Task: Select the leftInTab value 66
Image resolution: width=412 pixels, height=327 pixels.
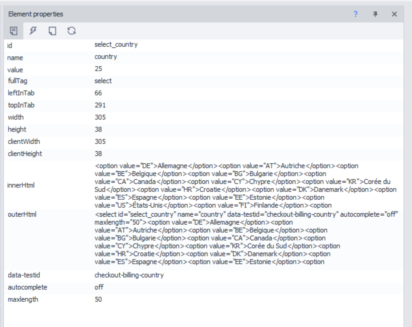Action: point(98,93)
